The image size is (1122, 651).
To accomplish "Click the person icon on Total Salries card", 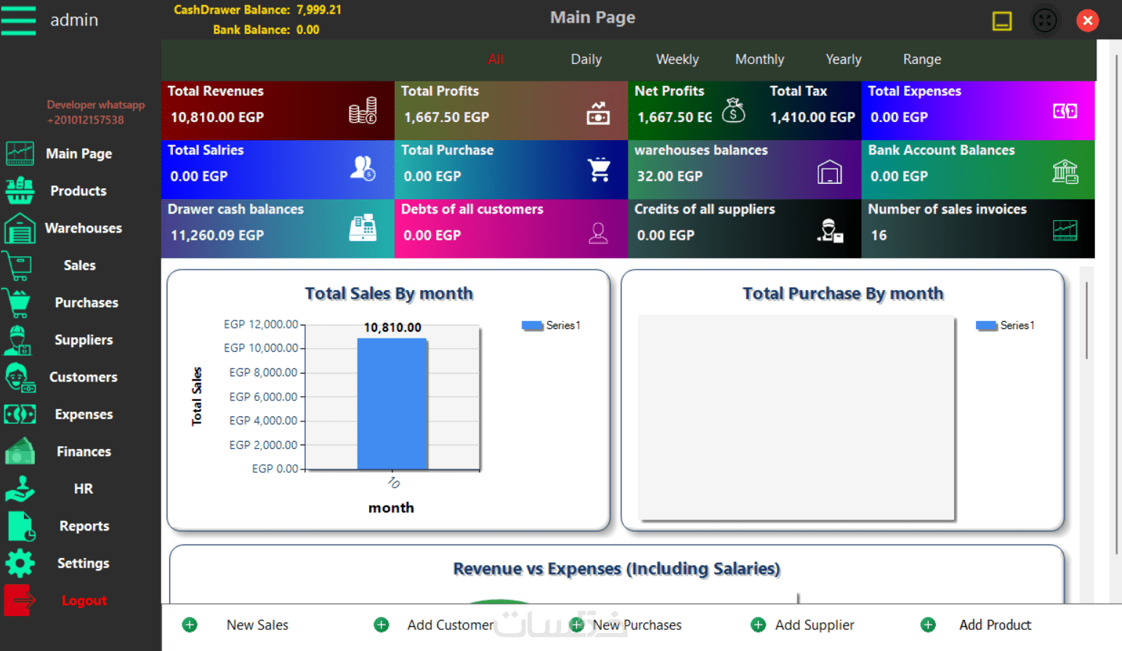I will click(x=363, y=169).
